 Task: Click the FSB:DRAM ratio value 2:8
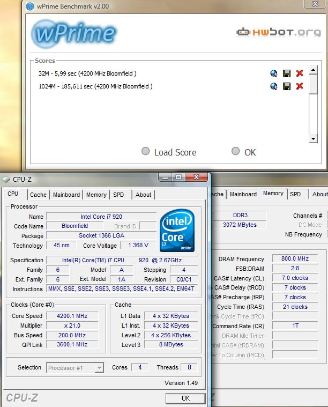tap(295, 268)
